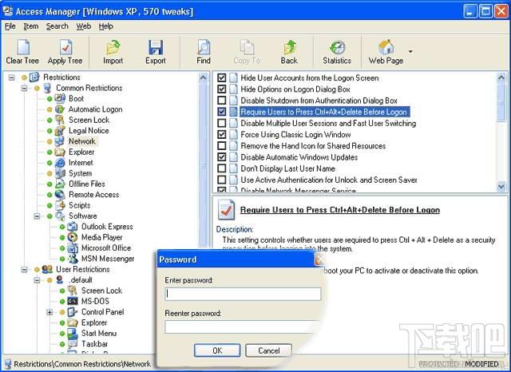Click into the Enter password field
This screenshot has height=372, width=511.
pos(243,294)
